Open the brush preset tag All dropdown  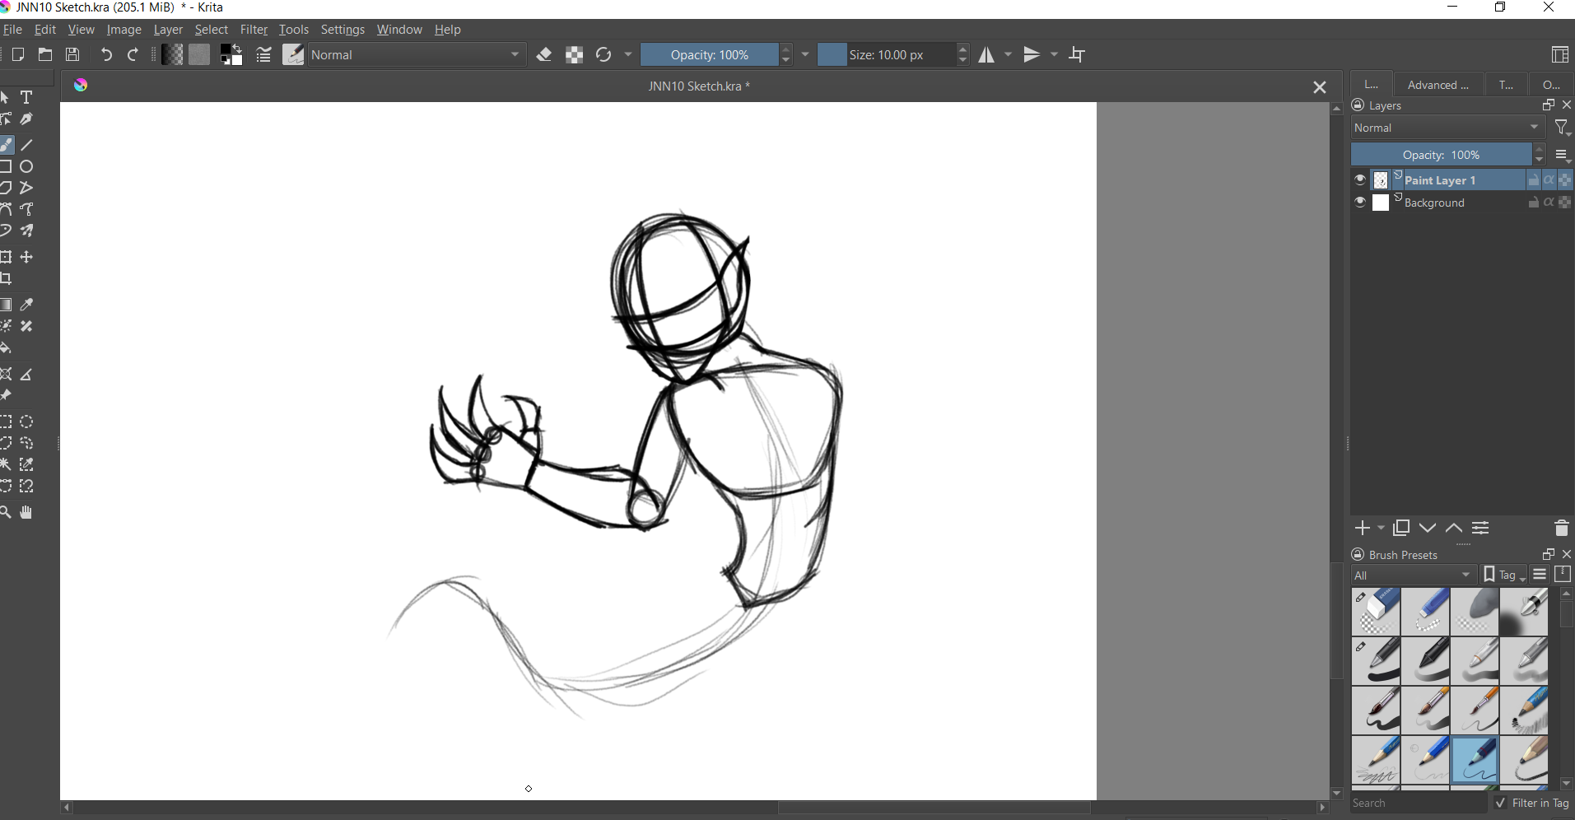1414,575
